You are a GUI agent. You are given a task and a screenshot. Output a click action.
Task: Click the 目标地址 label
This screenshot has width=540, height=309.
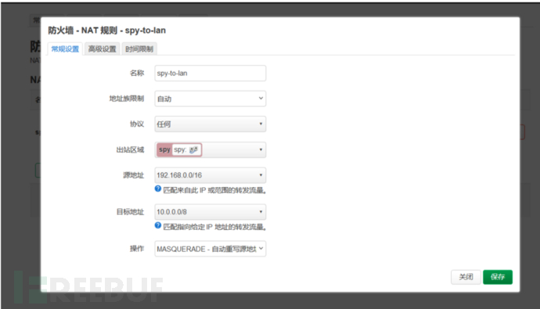(130, 212)
